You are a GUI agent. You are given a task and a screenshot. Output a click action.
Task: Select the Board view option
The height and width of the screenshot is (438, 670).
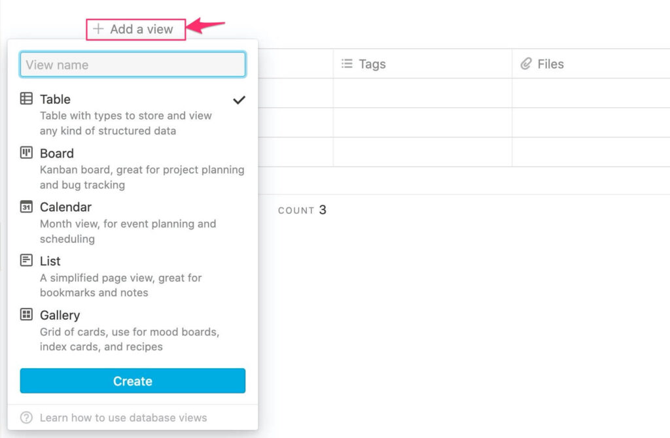[132, 169]
